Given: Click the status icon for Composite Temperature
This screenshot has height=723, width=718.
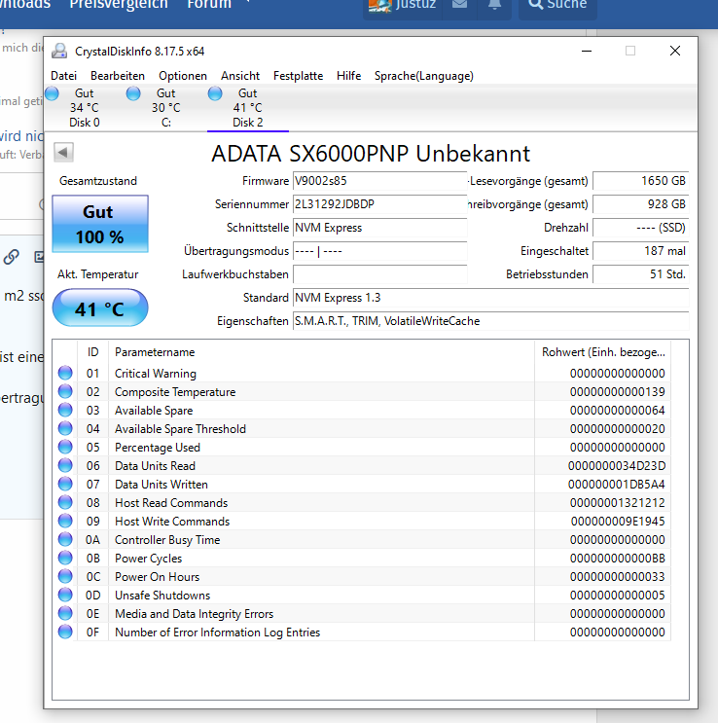Looking at the screenshot, I should (65, 391).
